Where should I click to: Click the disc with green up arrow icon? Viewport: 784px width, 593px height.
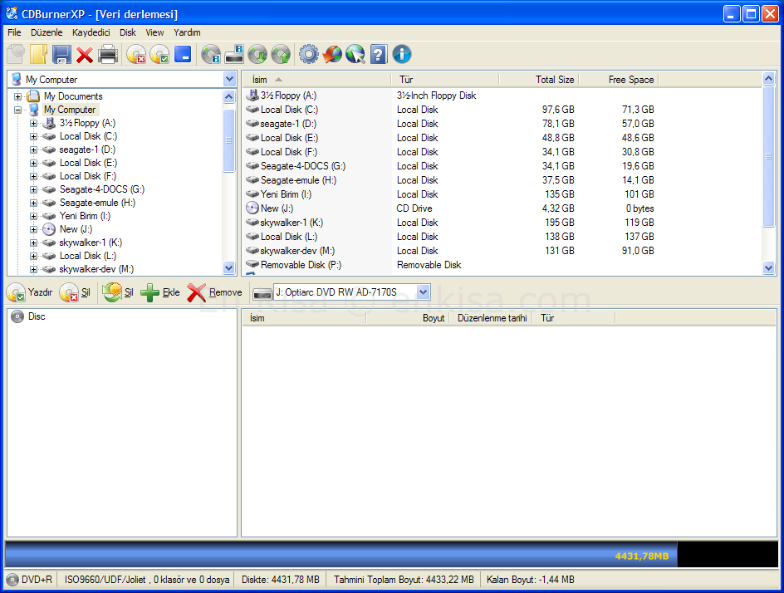tap(281, 54)
